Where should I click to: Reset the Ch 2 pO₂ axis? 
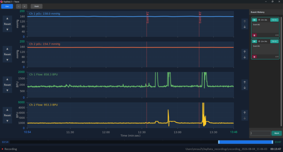[7, 54]
